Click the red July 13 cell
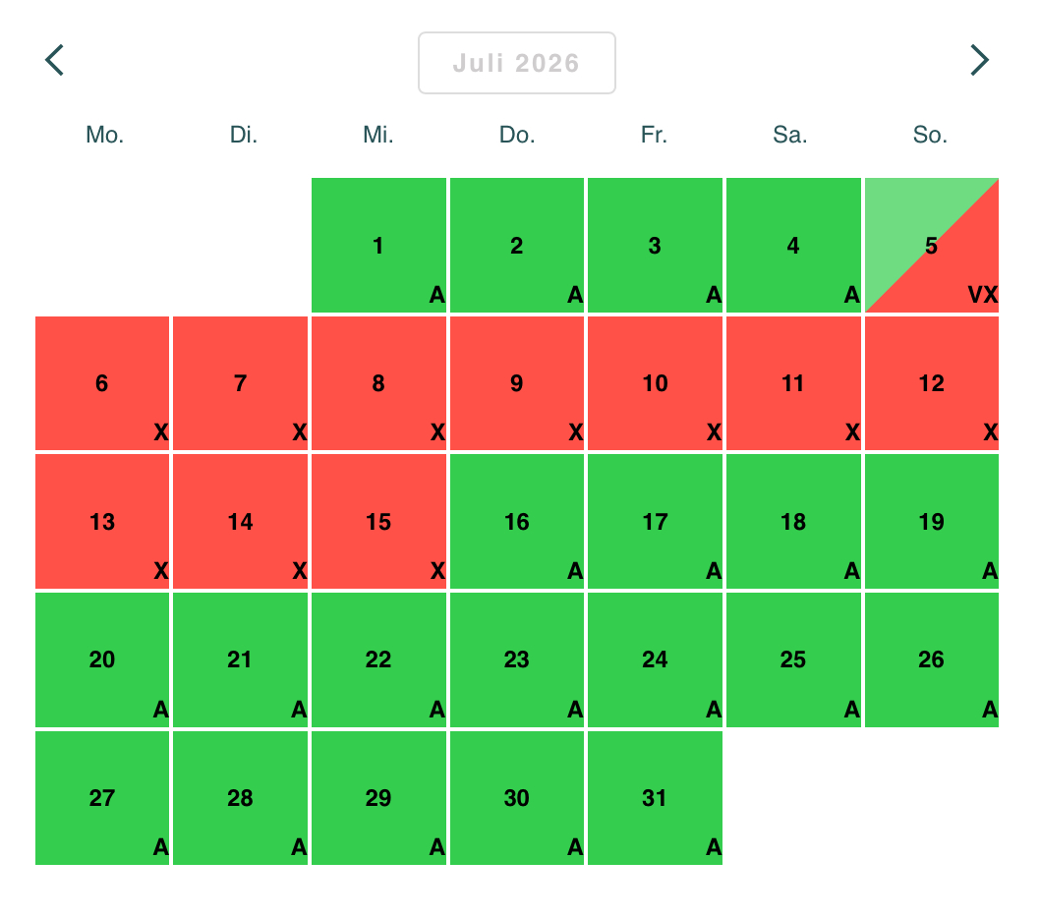This screenshot has height=916, width=1040. pos(102,521)
